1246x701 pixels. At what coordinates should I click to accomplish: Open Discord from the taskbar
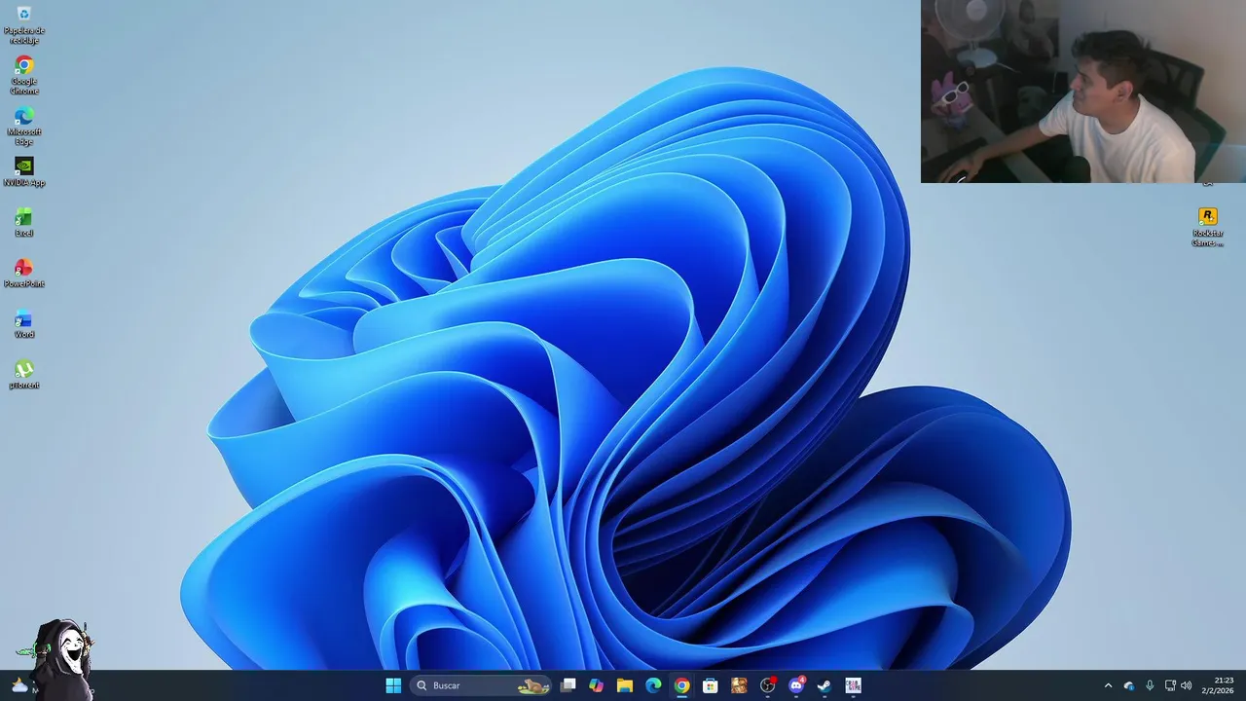796,685
